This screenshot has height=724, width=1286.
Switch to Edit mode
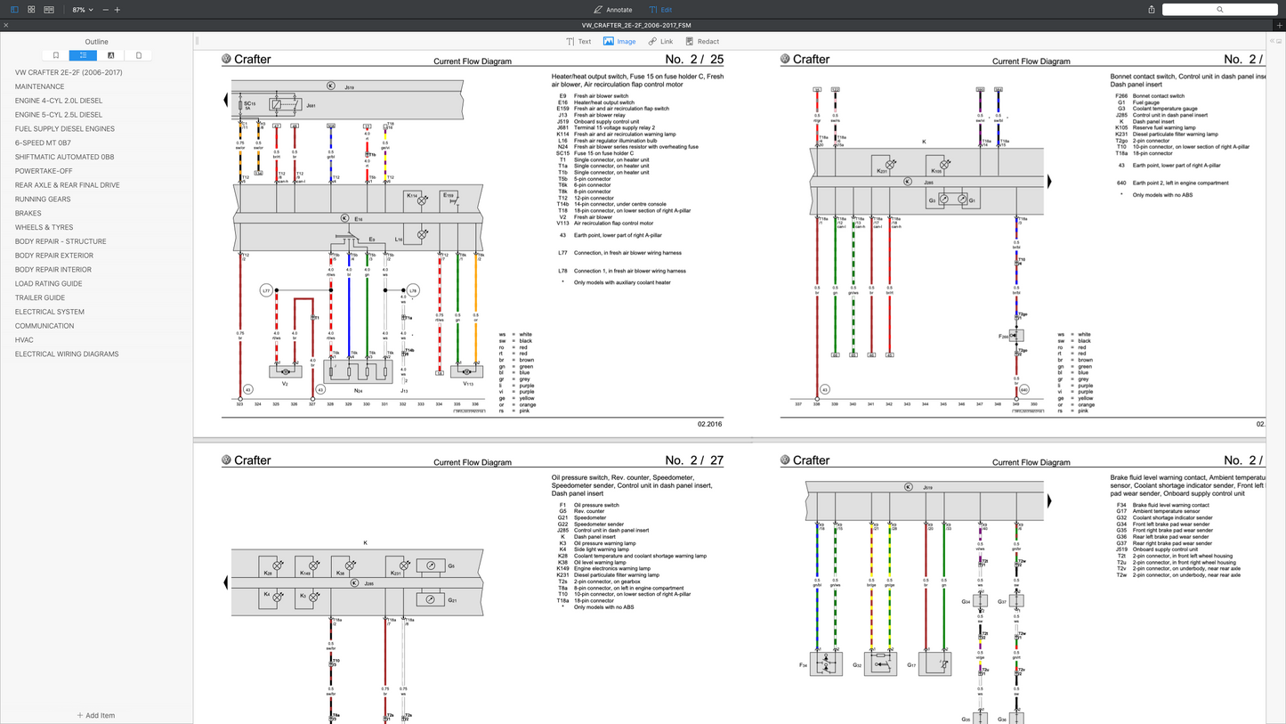tap(660, 10)
